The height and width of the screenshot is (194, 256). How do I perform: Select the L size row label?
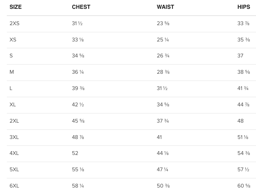(x=11, y=88)
